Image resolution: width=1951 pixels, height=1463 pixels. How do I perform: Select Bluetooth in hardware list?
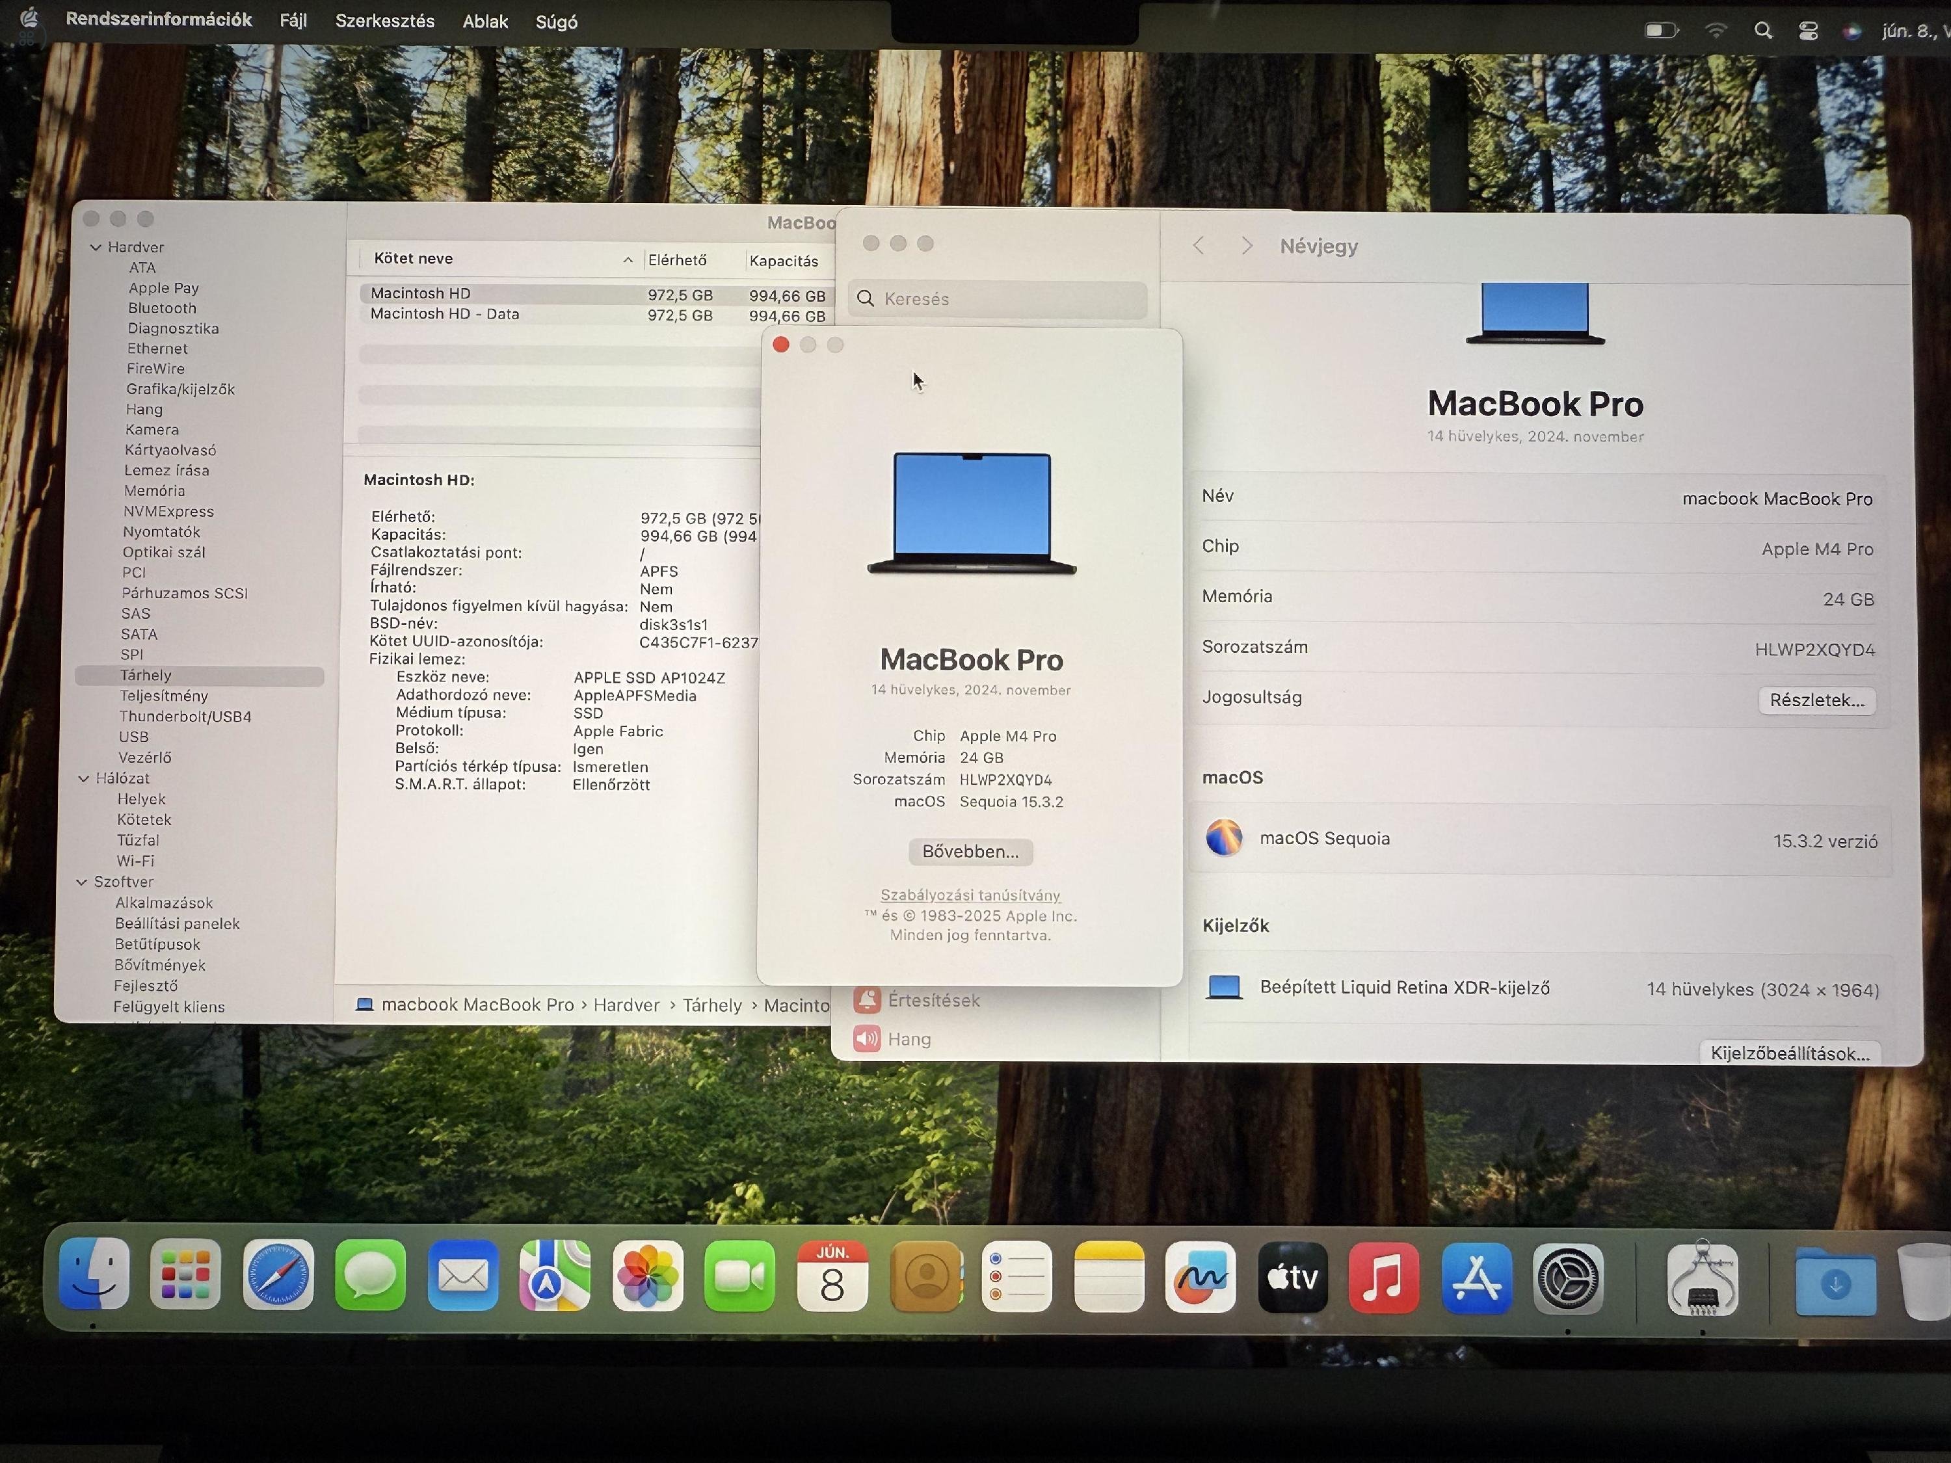tap(161, 308)
